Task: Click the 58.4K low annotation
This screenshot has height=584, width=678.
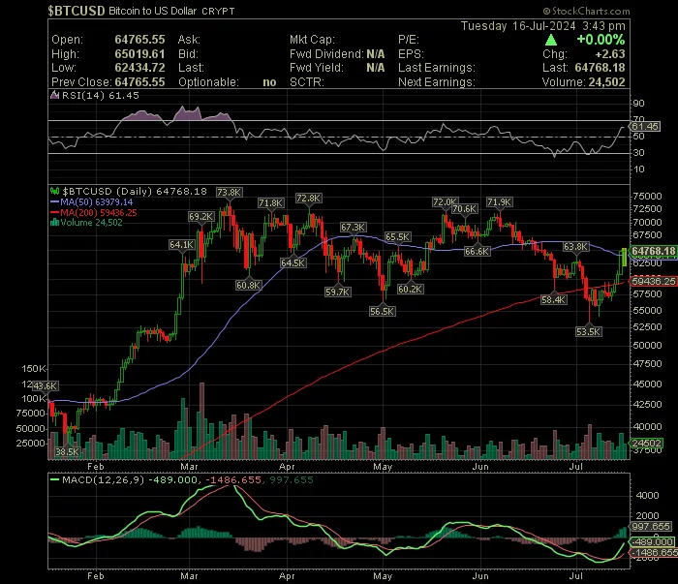Action: [x=553, y=299]
